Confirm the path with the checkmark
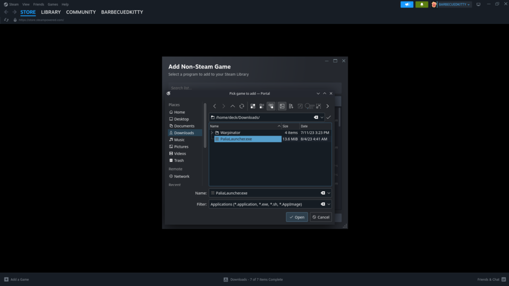The width and height of the screenshot is (509, 286). [329, 117]
